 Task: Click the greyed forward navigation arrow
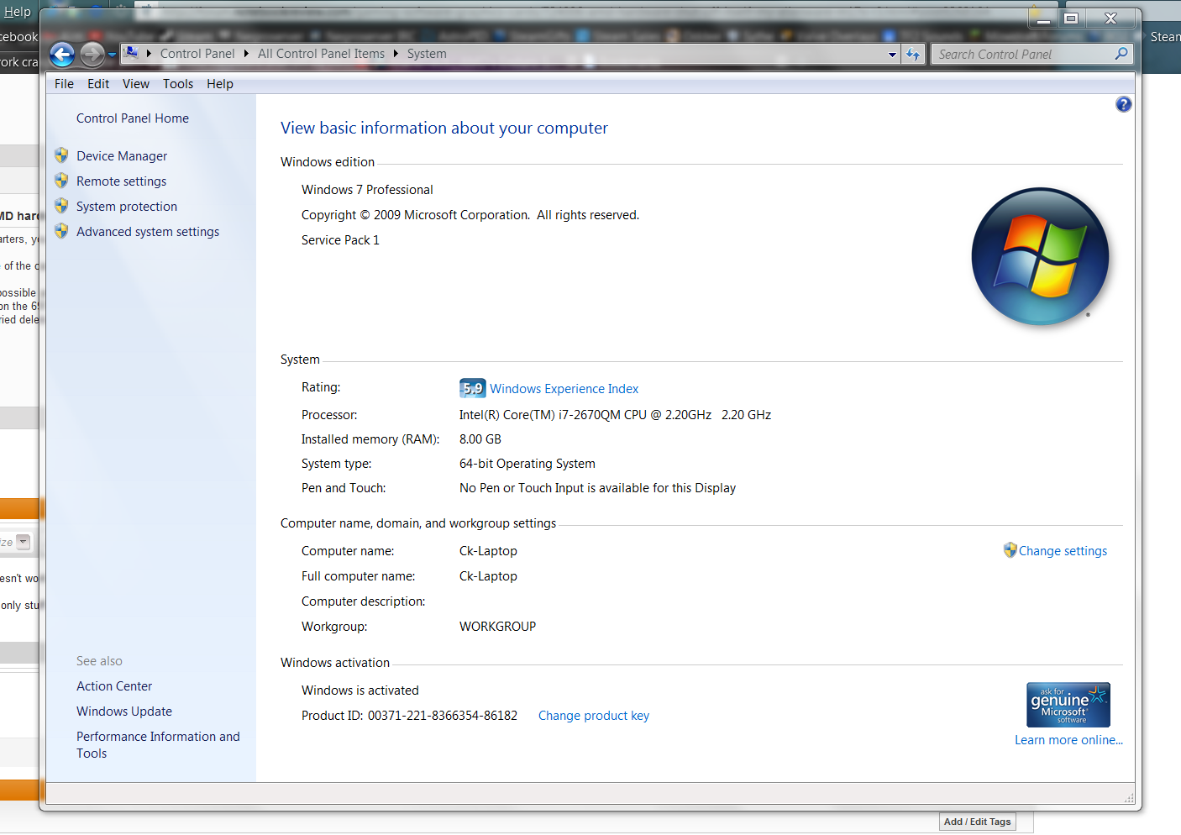[x=92, y=55]
